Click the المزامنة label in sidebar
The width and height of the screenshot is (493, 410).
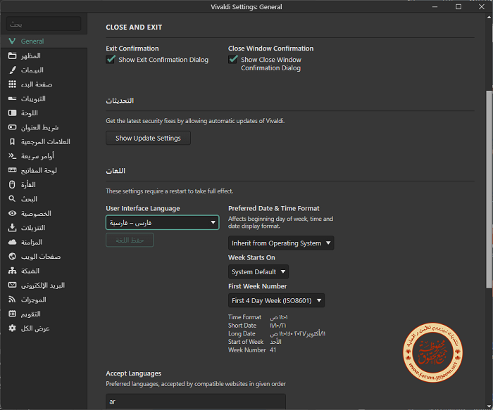coord(32,243)
